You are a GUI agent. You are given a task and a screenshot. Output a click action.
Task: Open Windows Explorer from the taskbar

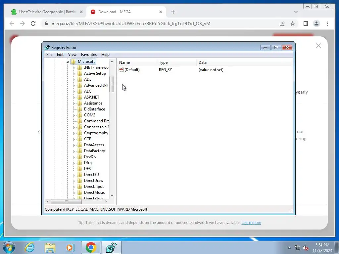(50, 247)
